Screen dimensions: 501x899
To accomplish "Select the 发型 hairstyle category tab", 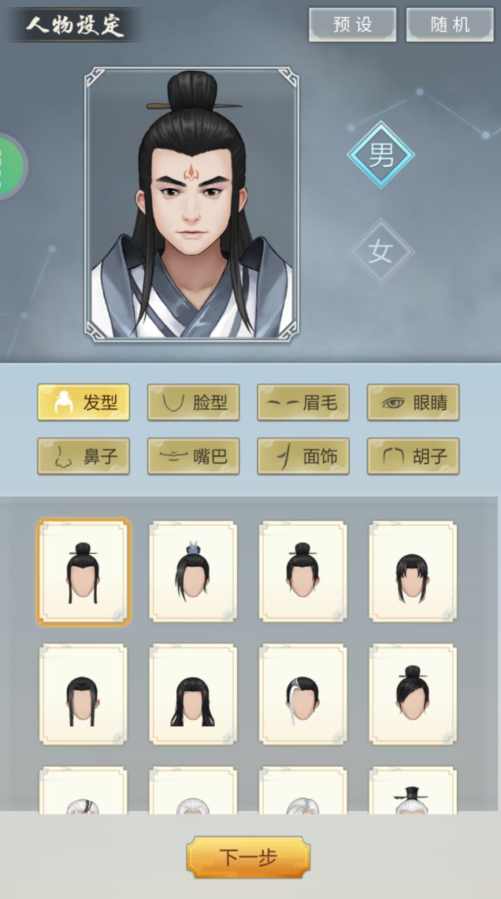I will 83,402.
